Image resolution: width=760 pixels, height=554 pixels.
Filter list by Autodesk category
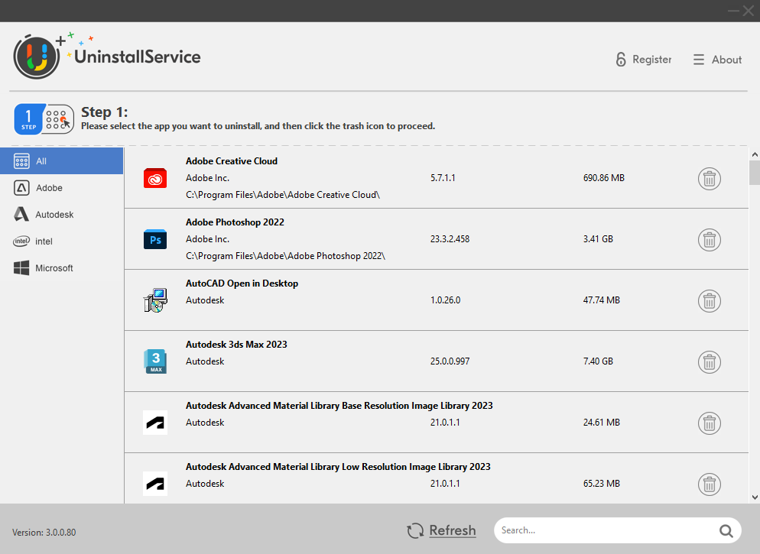tap(62, 215)
